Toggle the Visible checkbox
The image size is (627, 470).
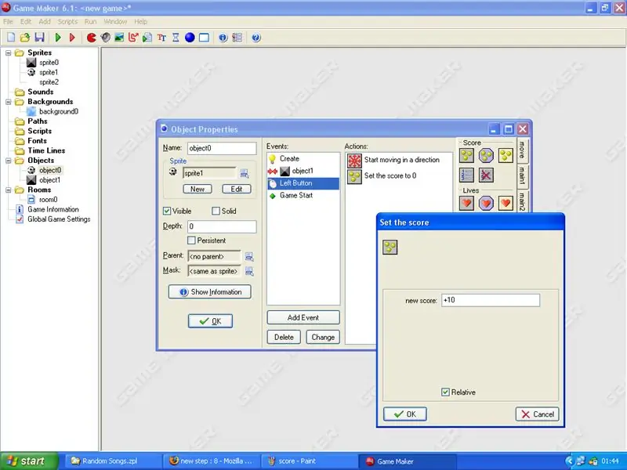(x=167, y=211)
